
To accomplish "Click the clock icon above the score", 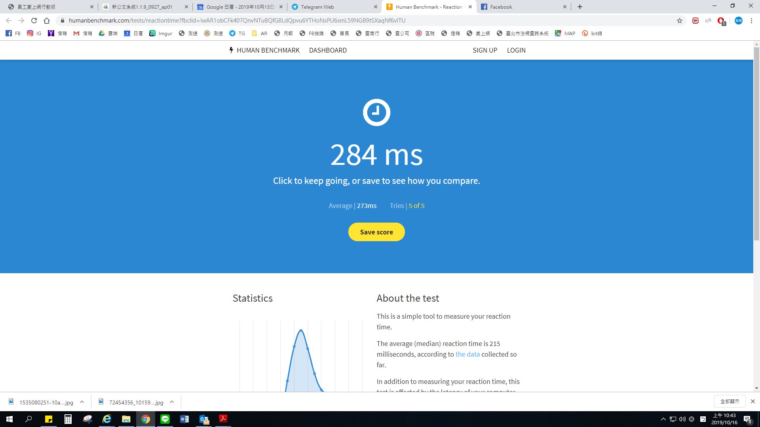I will tap(376, 112).
